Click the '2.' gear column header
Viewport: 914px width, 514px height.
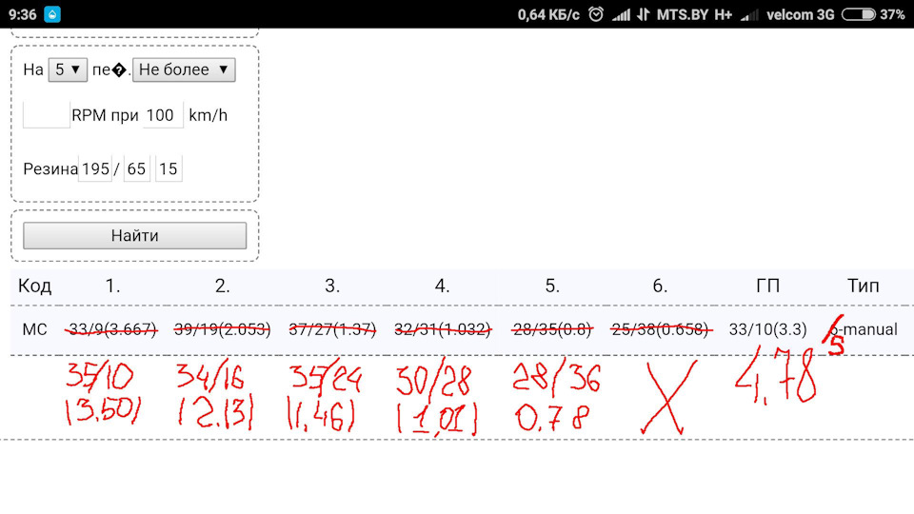tap(222, 287)
